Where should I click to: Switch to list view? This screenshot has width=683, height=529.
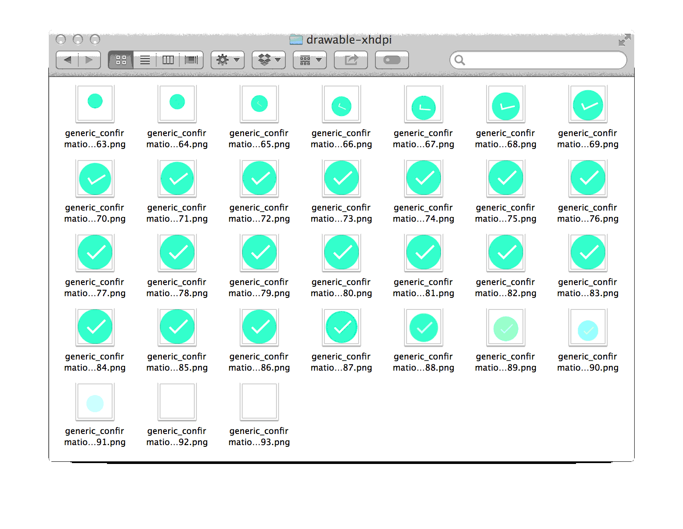[x=145, y=60]
